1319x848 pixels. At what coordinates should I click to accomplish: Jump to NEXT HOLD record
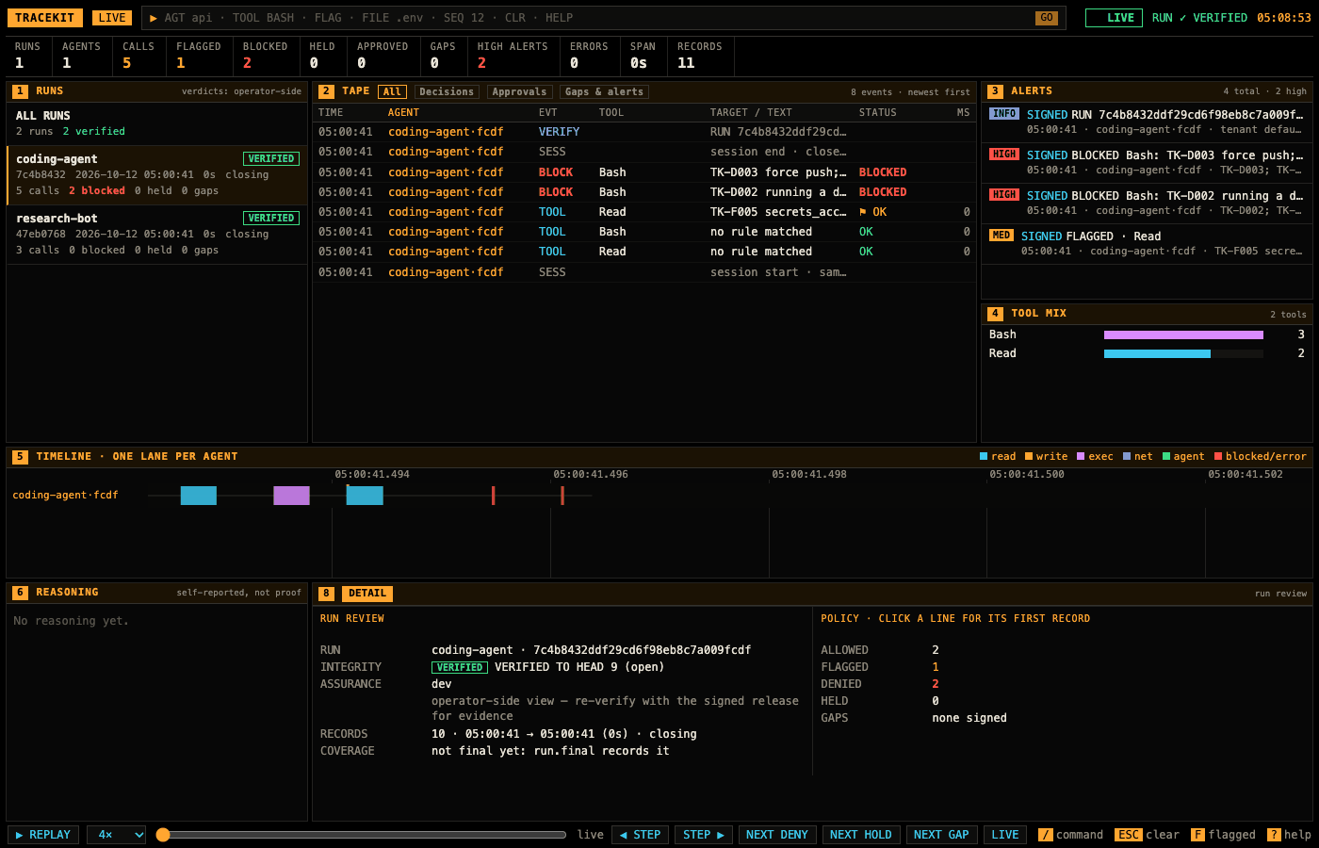point(861,835)
